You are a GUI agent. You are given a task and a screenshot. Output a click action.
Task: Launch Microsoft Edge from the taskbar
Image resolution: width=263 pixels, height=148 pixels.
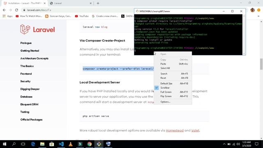click(x=33, y=144)
